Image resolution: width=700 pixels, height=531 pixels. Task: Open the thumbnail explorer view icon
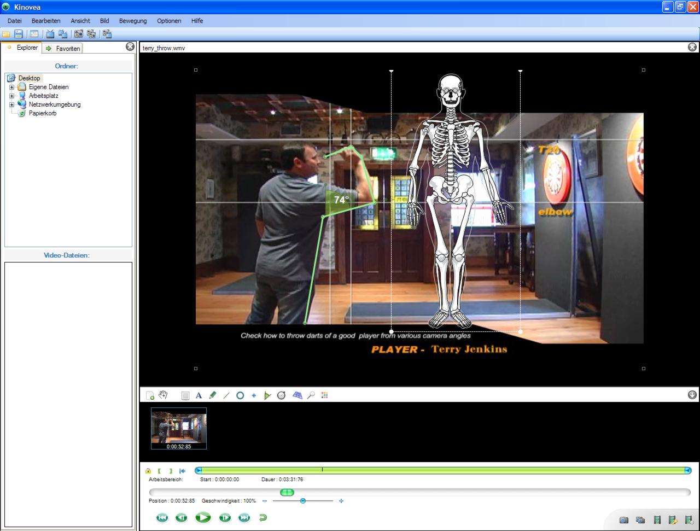pos(34,34)
